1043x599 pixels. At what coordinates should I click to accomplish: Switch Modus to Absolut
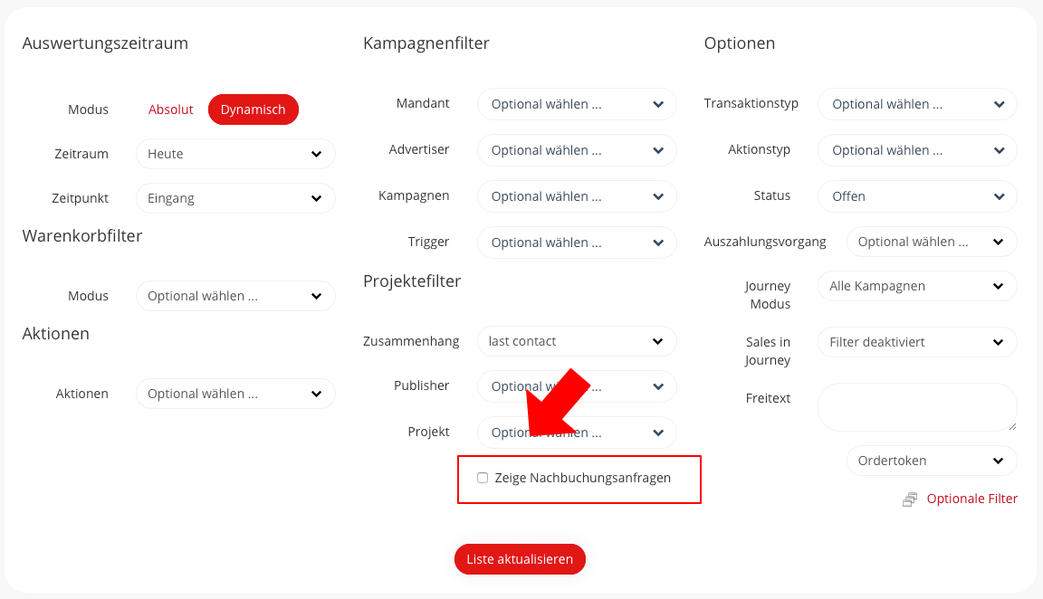(171, 109)
